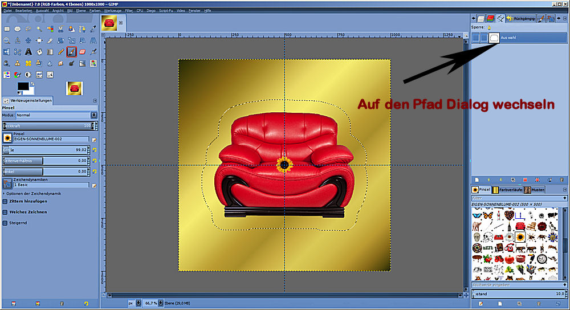Select the Fuzzy Select magic wand tool
This screenshot has height=310, width=570.
point(39,29)
